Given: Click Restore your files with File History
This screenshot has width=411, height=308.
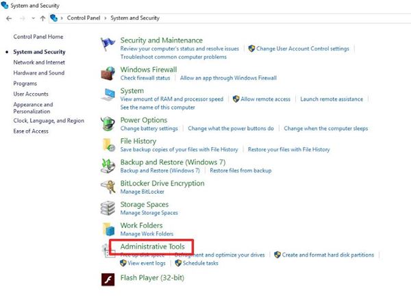Looking at the screenshot, I should pos(289,149).
